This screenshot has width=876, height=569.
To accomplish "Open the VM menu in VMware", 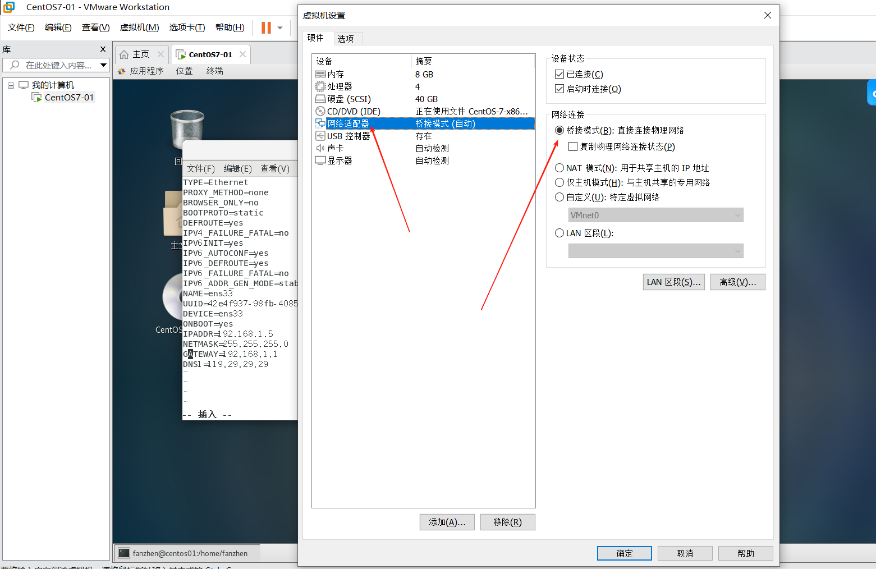I will [x=139, y=27].
